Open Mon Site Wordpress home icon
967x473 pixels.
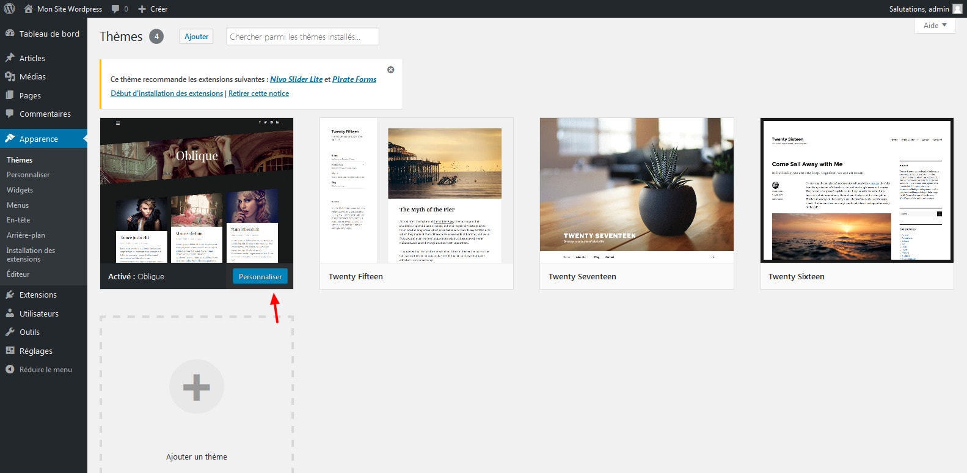coord(28,9)
